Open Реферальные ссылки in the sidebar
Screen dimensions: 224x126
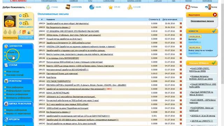(18, 91)
